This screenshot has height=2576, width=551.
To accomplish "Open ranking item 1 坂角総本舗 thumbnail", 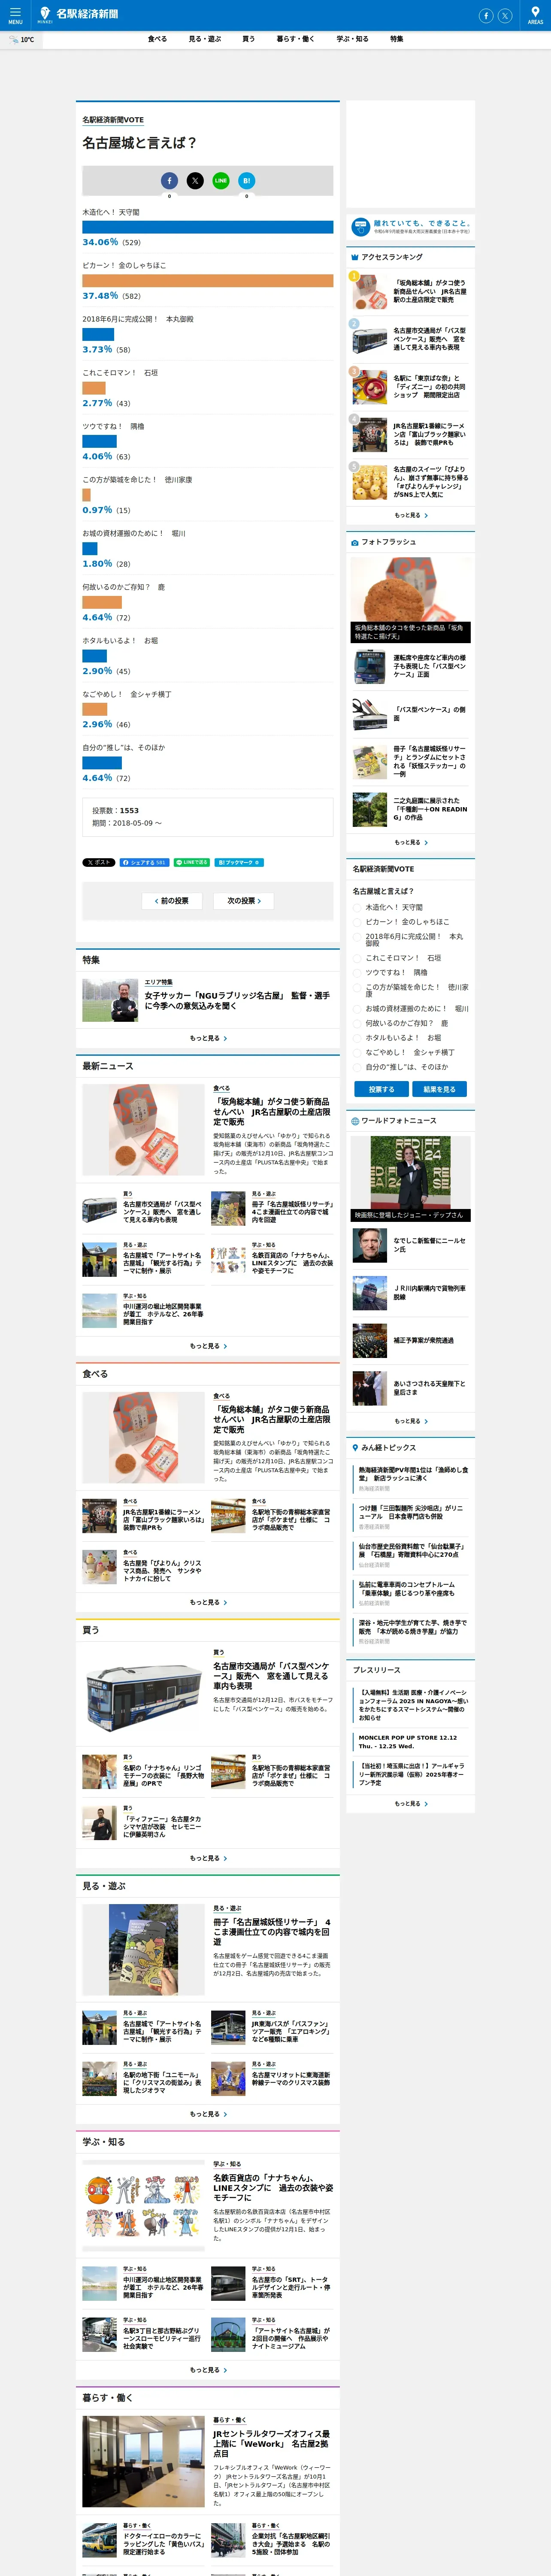I will [x=369, y=291].
